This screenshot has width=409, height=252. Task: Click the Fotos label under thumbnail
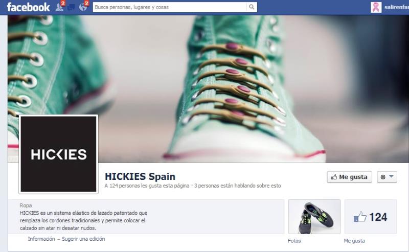tap(294, 241)
